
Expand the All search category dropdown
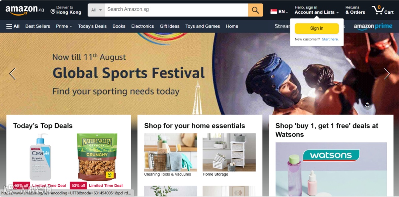(x=96, y=10)
